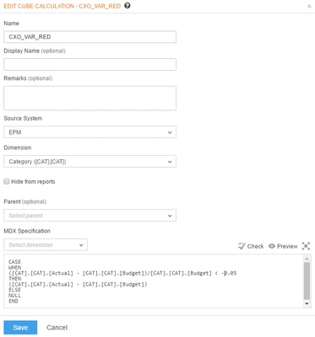Click the MDX editor scrollbar up arrow

pos(307,259)
